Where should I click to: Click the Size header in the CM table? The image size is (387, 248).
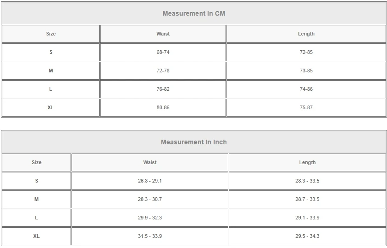(x=51, y=34)
